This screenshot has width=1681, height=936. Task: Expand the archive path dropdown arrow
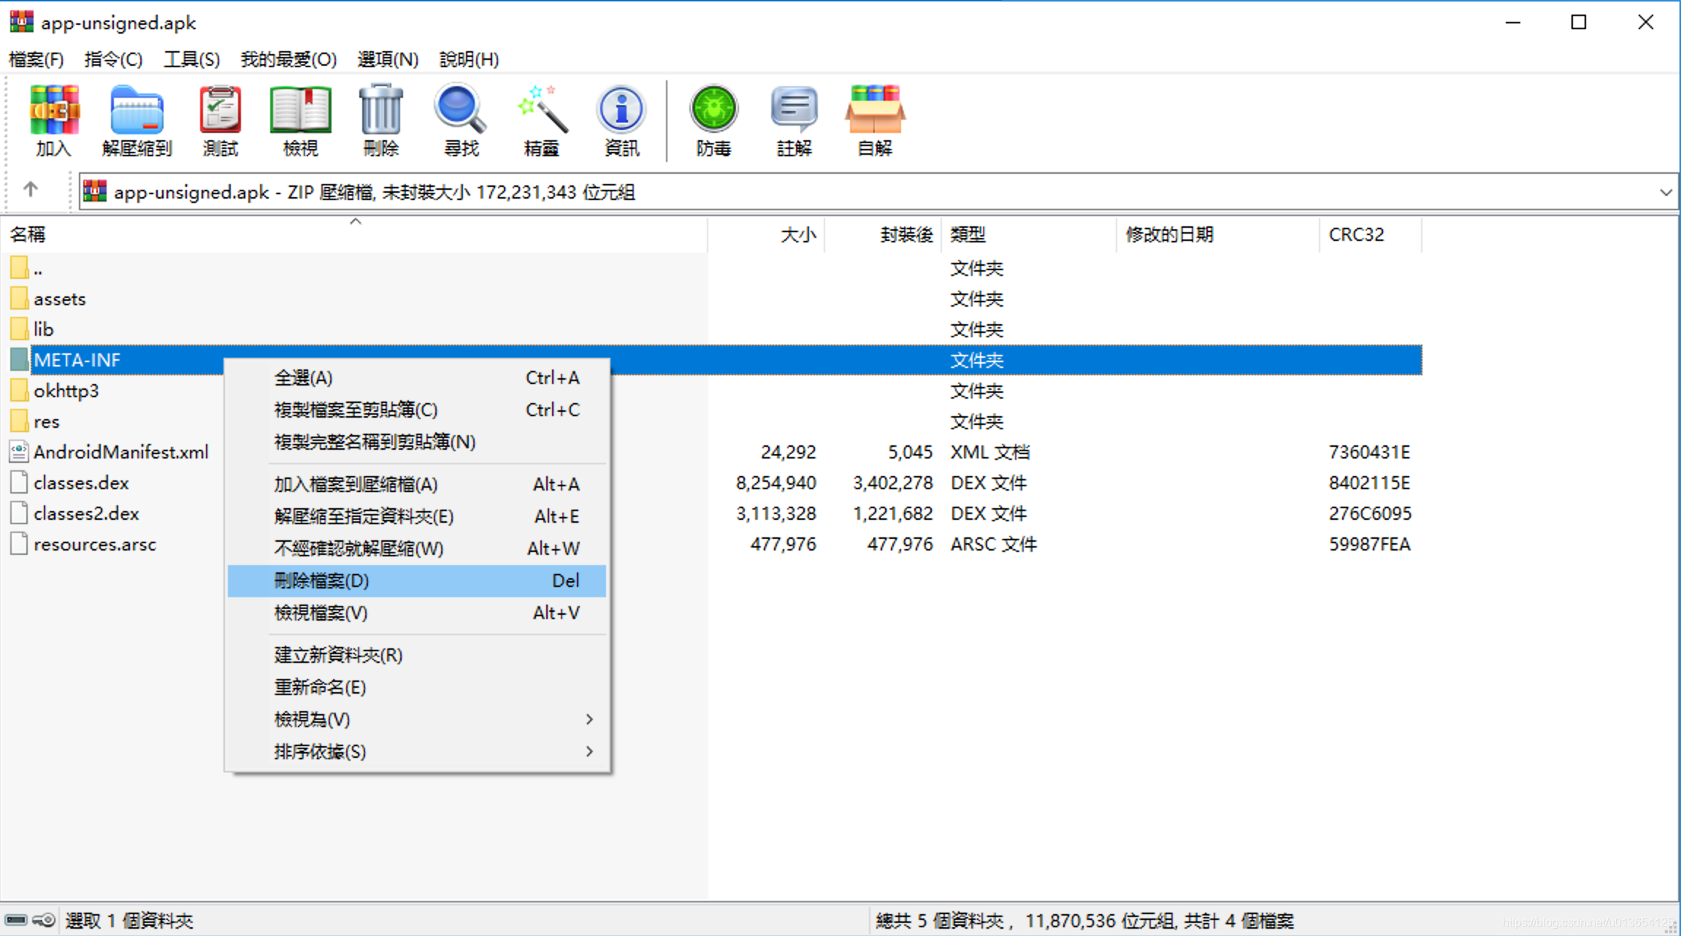coord(1665,193)
